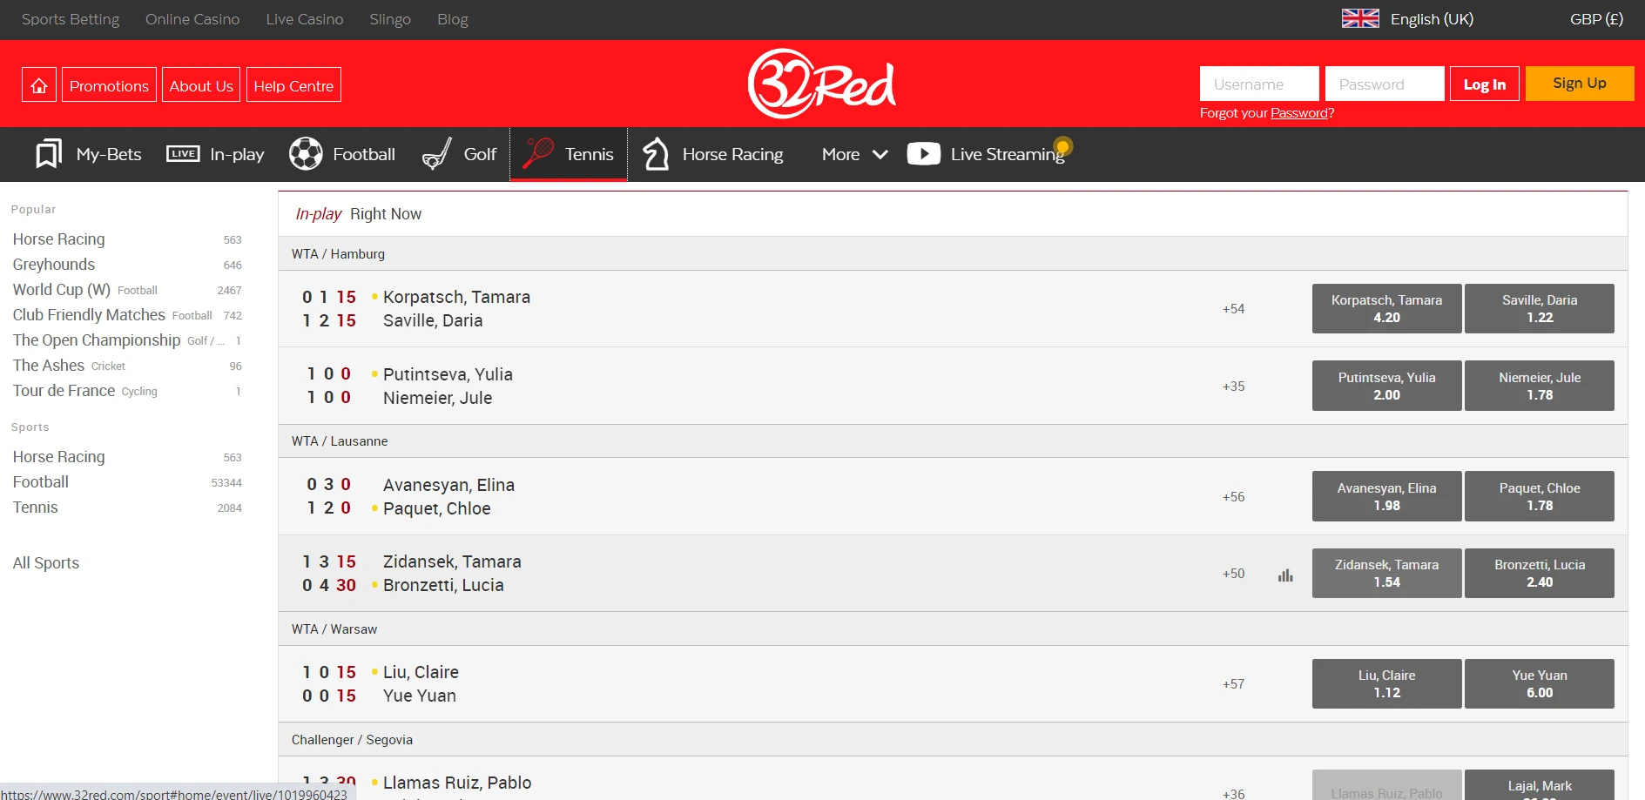Click the UK flag language icon

[x=1360, y=18]
